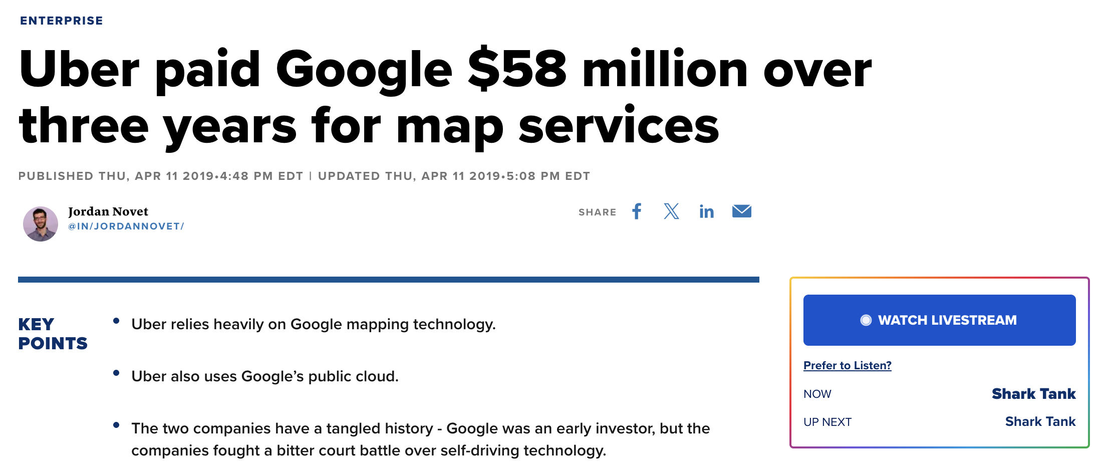Send the article via email icon
The width and height of the screenshot is (1109, 467).
click(x=741, y=211)
